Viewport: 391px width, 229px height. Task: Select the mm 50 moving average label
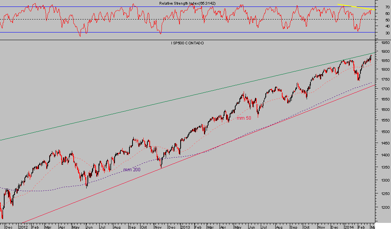(x=244, y=118)
